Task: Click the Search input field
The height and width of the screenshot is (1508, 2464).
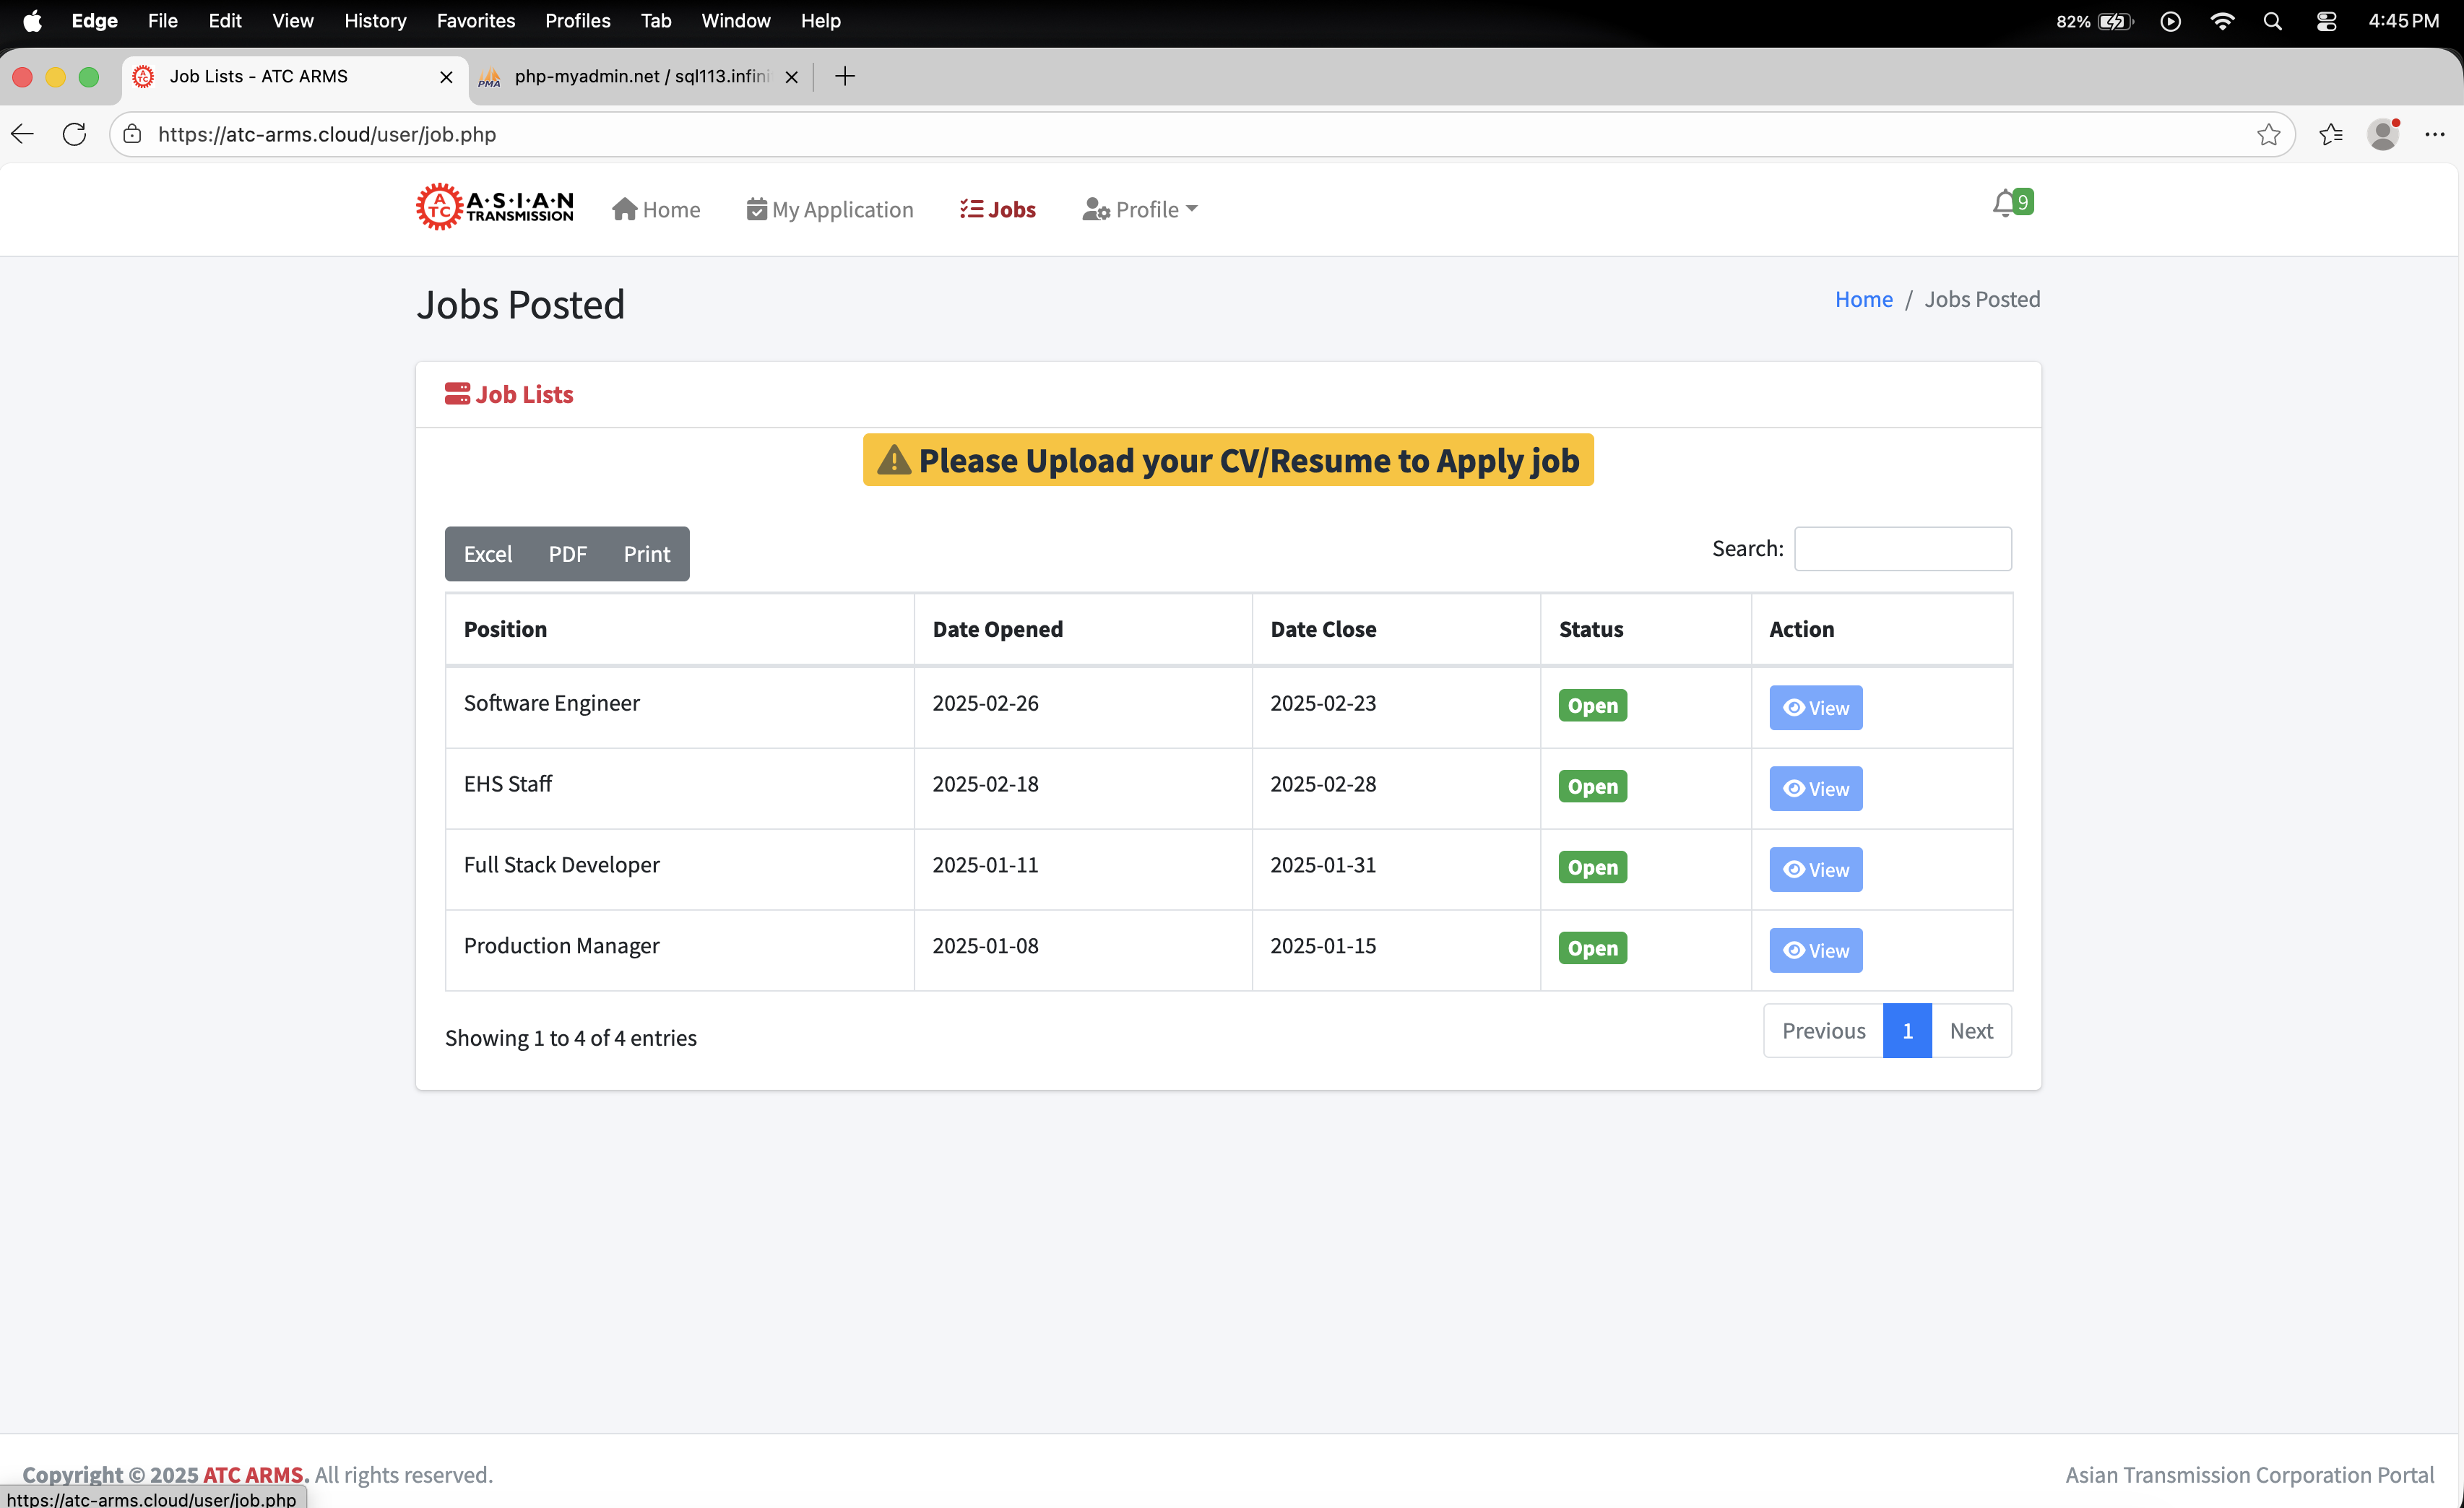Action: pyautogui.click(x=1902, y=549)
